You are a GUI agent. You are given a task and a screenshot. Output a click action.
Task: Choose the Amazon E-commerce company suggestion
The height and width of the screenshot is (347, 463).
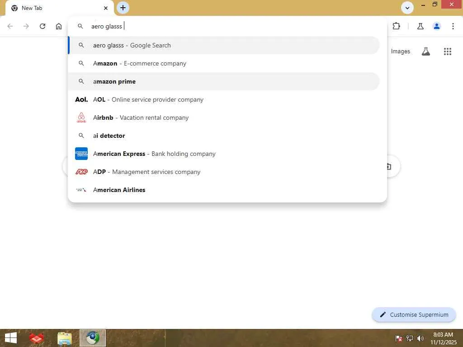pos(224,63)
